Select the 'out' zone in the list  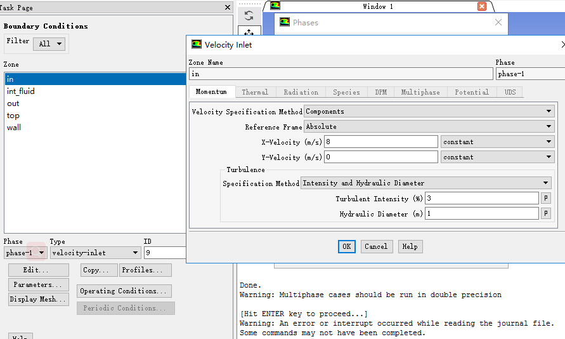click(x=13, y=103)
